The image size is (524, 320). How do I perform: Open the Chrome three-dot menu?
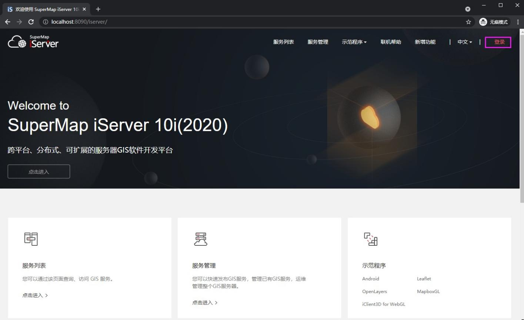[x=518, y=22]
